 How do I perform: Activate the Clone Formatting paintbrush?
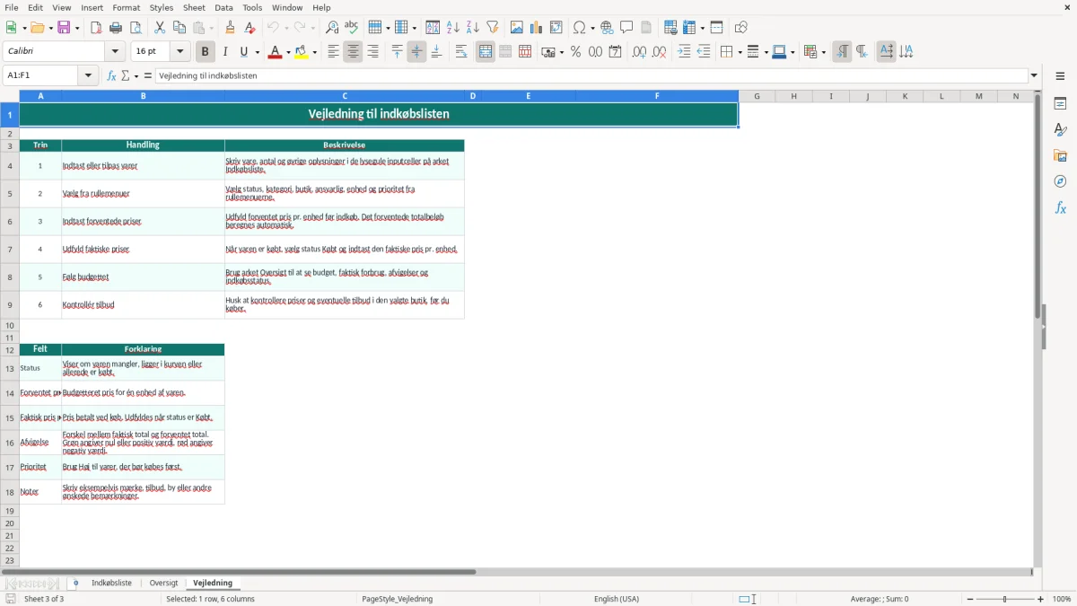[x=231, y=28]
